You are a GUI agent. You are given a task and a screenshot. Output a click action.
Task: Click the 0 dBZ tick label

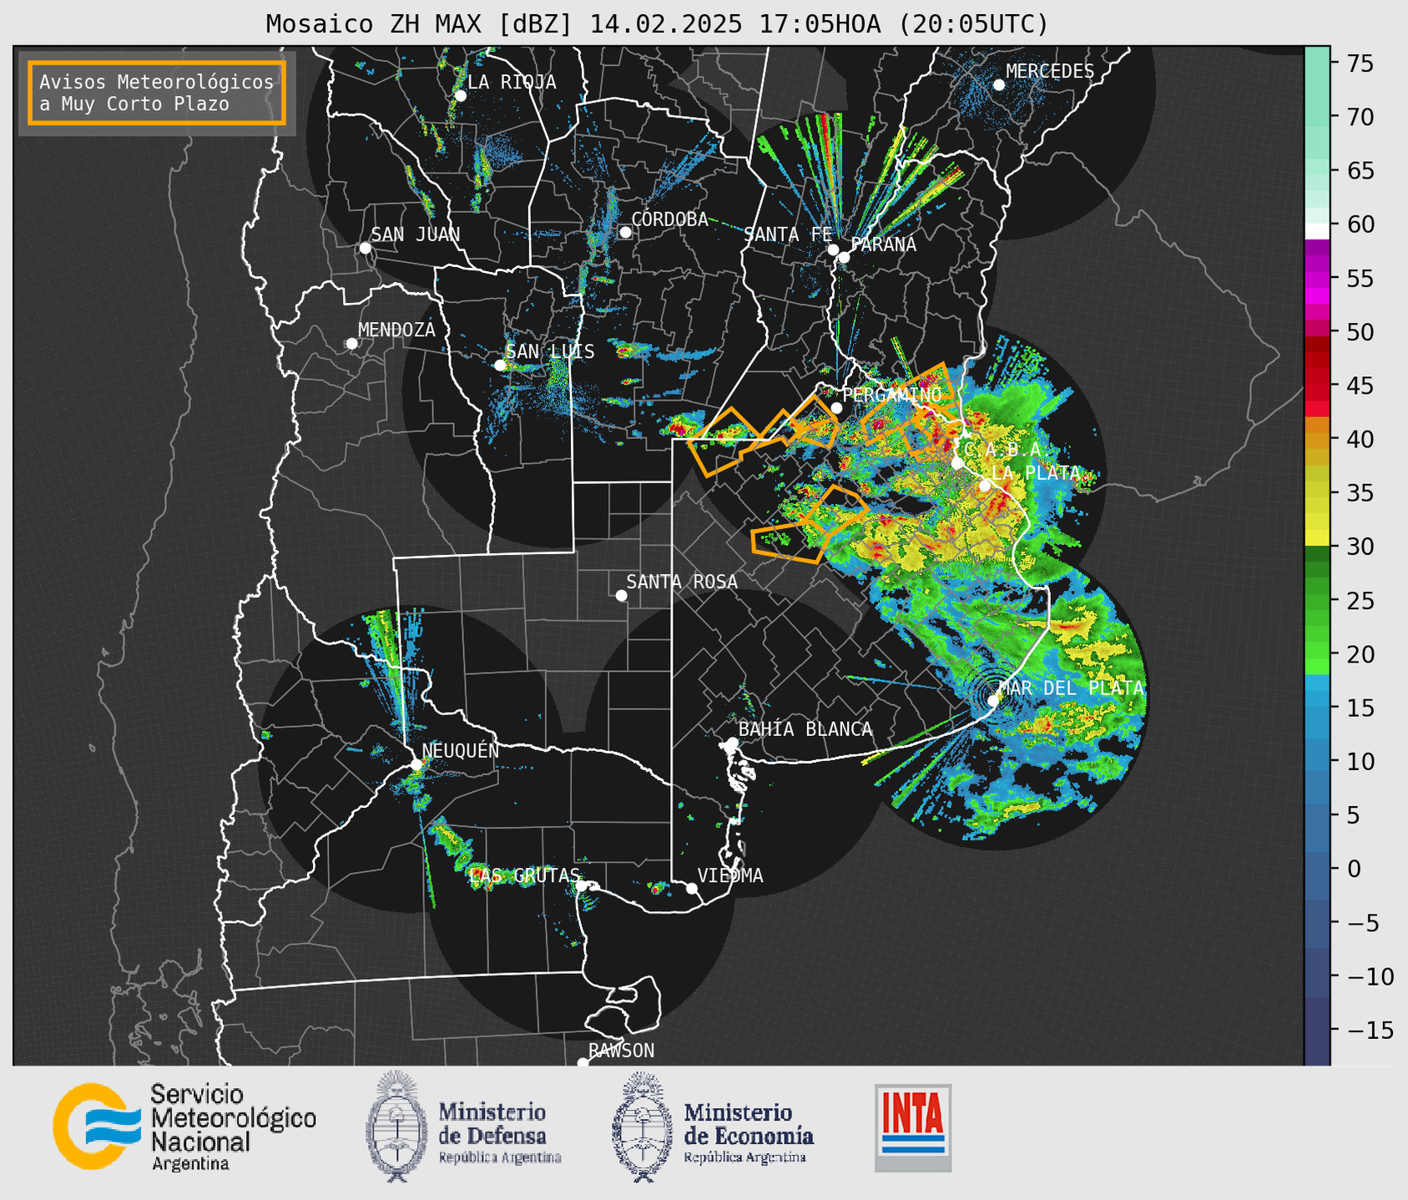click(x=1354, y=869)
